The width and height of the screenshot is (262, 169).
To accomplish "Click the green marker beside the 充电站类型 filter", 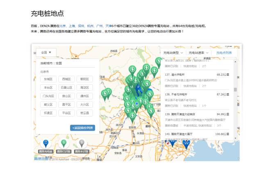I will [158, 62].
